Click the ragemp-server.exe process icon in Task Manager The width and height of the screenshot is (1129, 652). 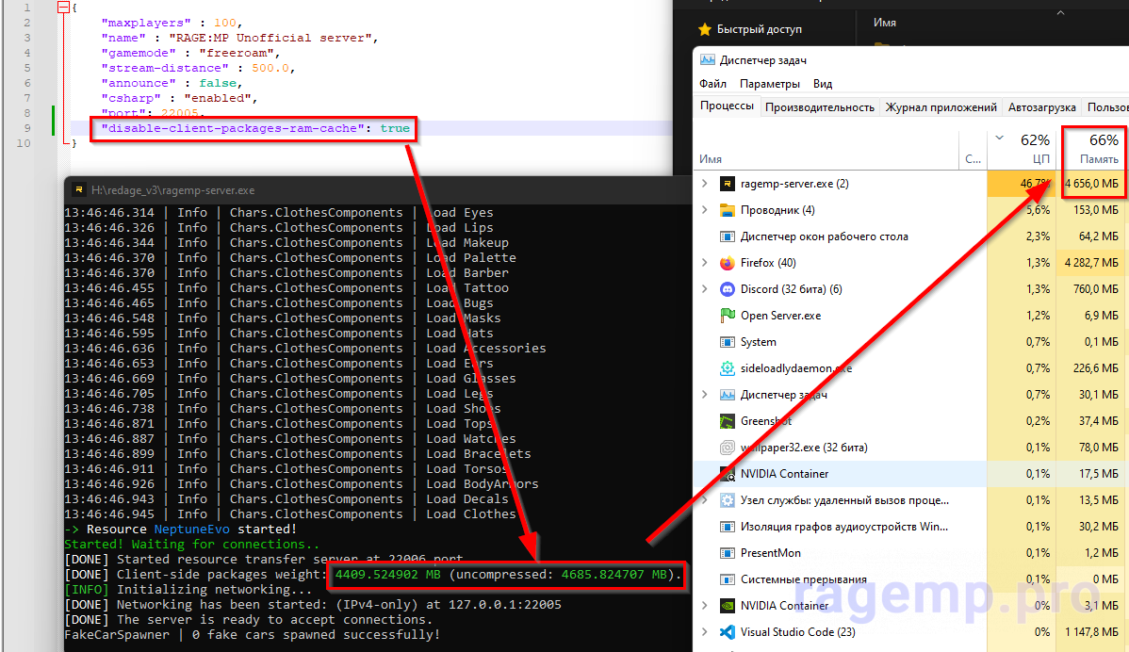(x=728, y=184)
